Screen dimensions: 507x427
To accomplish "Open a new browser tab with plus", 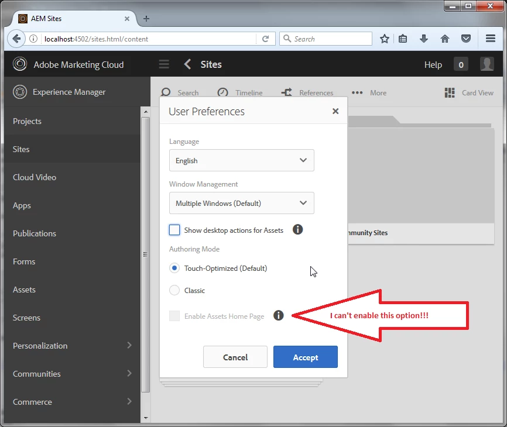I will tap(146, 19).
